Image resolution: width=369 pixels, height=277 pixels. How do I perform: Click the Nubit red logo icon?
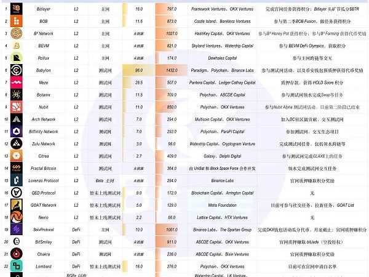pos(17,107)
